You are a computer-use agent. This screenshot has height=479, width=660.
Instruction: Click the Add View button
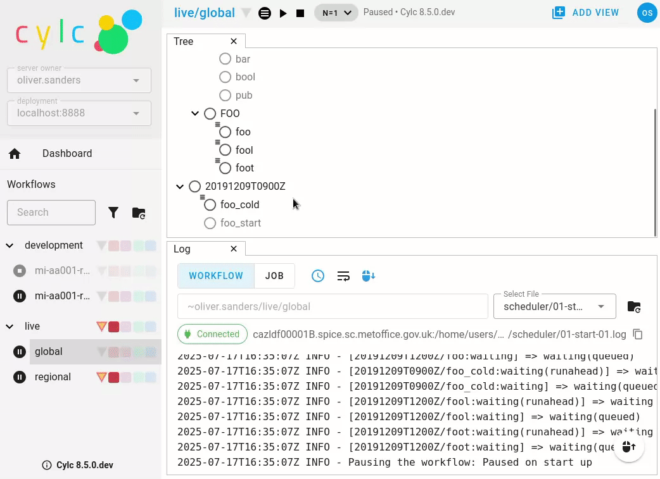pos(585,13)
